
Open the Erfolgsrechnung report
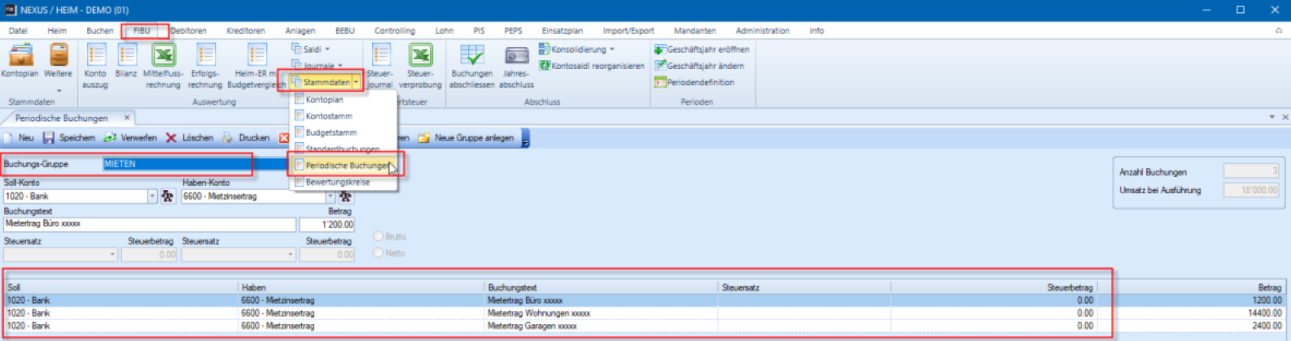[x=205, y=65]
